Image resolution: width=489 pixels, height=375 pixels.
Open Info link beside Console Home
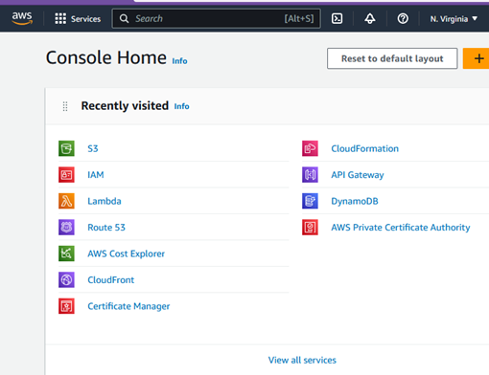click(179, 61)
